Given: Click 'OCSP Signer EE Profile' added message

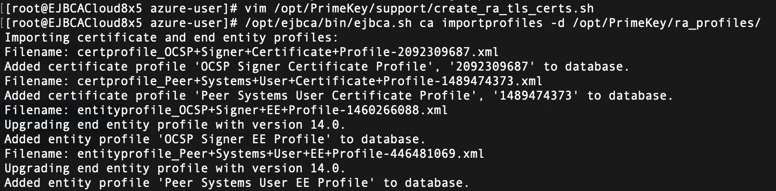Looking at the screenshot, I should pos(215,140).
